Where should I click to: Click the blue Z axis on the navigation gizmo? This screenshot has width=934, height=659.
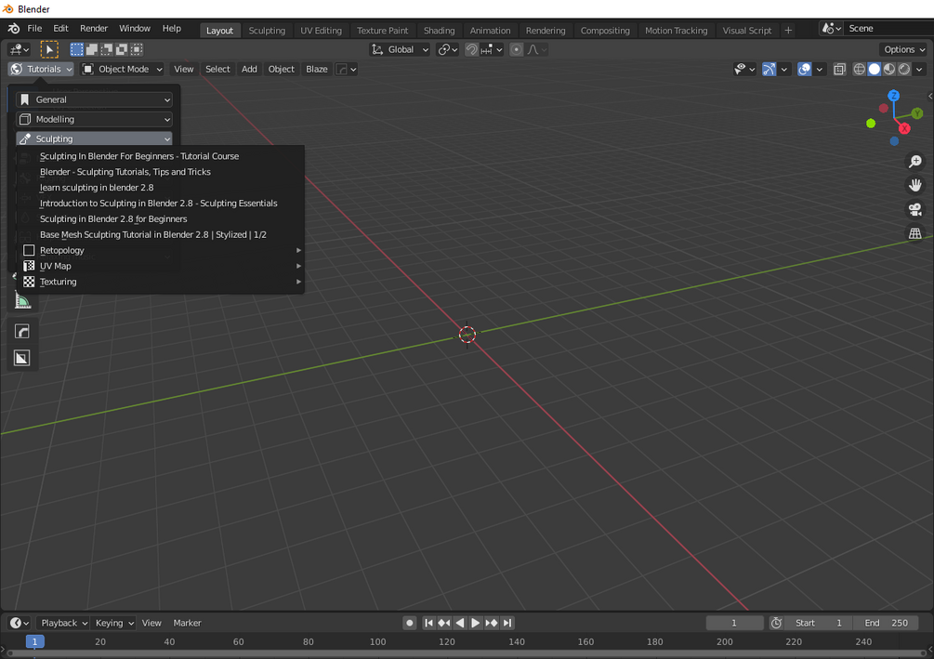point(893,96)
